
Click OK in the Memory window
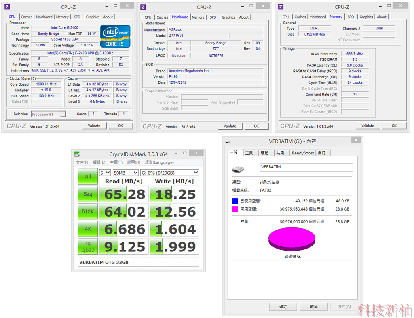click(394, 126)
